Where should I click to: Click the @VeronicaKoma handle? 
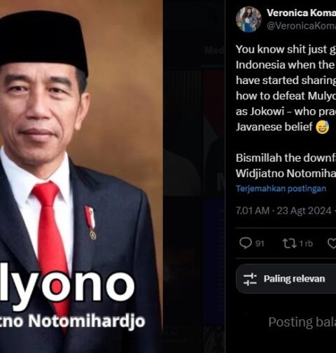pos(301,26)
